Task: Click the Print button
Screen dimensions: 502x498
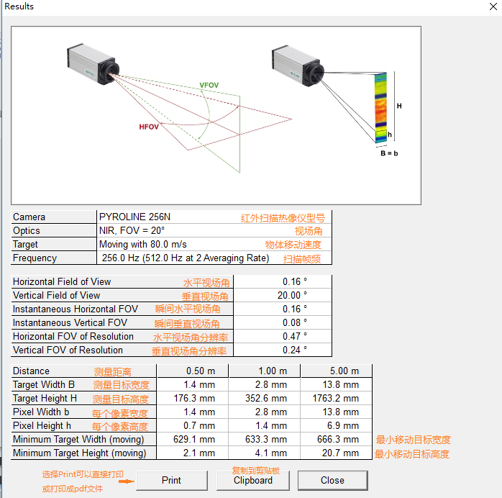Action: click(171, 481)
